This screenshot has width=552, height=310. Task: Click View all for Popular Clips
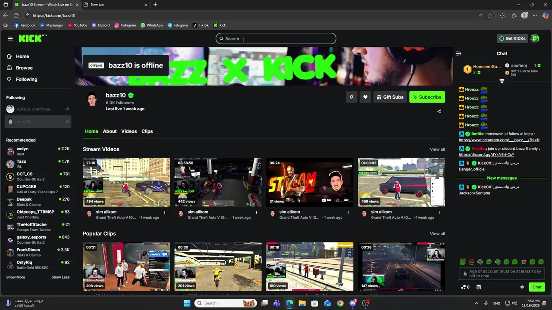coord(437,234)
